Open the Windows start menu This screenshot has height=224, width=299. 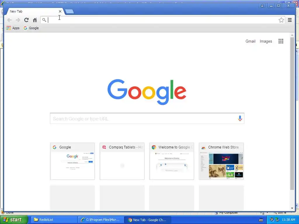pyautogui.click(x=14, y=220)
